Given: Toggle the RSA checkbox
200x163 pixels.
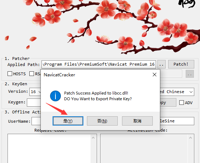Looking at the screenshot, I should coord(31,73).
